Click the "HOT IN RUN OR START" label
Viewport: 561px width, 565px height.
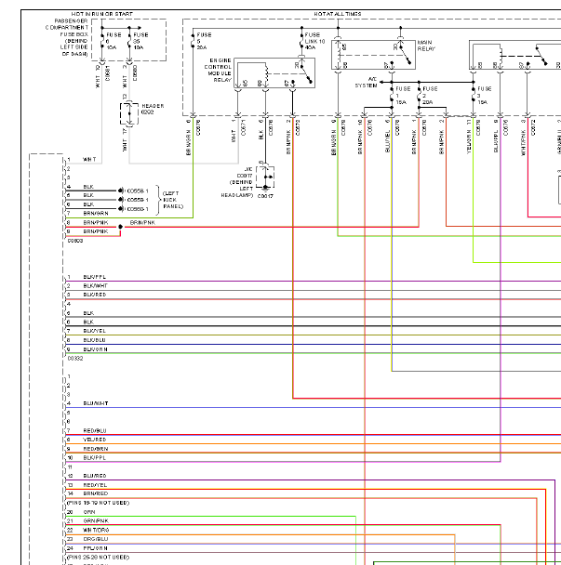(102, 14)
